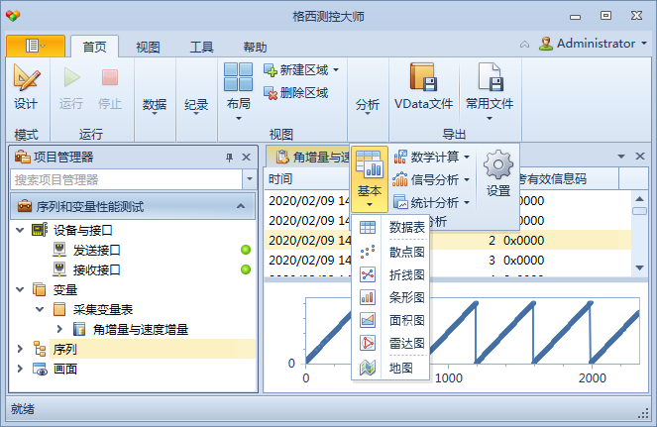Viewport: 657px width, 427px height.
Task: Click the green Run (运行) icon
Action: pos(71,77)
